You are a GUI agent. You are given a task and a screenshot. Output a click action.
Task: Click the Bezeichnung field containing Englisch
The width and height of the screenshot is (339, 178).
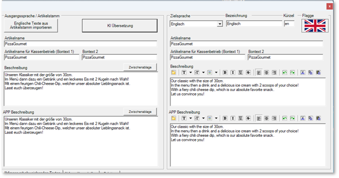pyautogui.click(x=254, y=24)
